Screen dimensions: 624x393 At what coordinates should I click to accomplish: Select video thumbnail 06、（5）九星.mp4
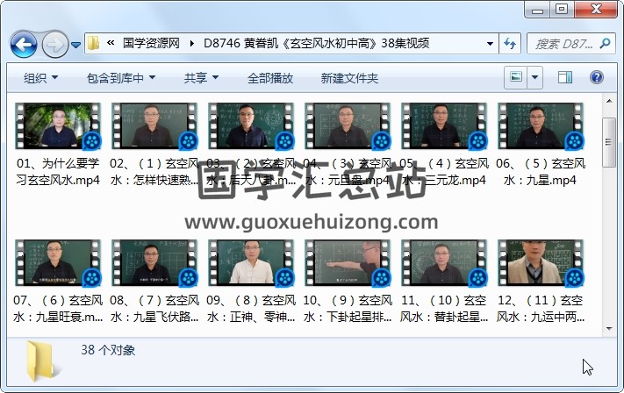pyautogui.click(x=541, y=126)
